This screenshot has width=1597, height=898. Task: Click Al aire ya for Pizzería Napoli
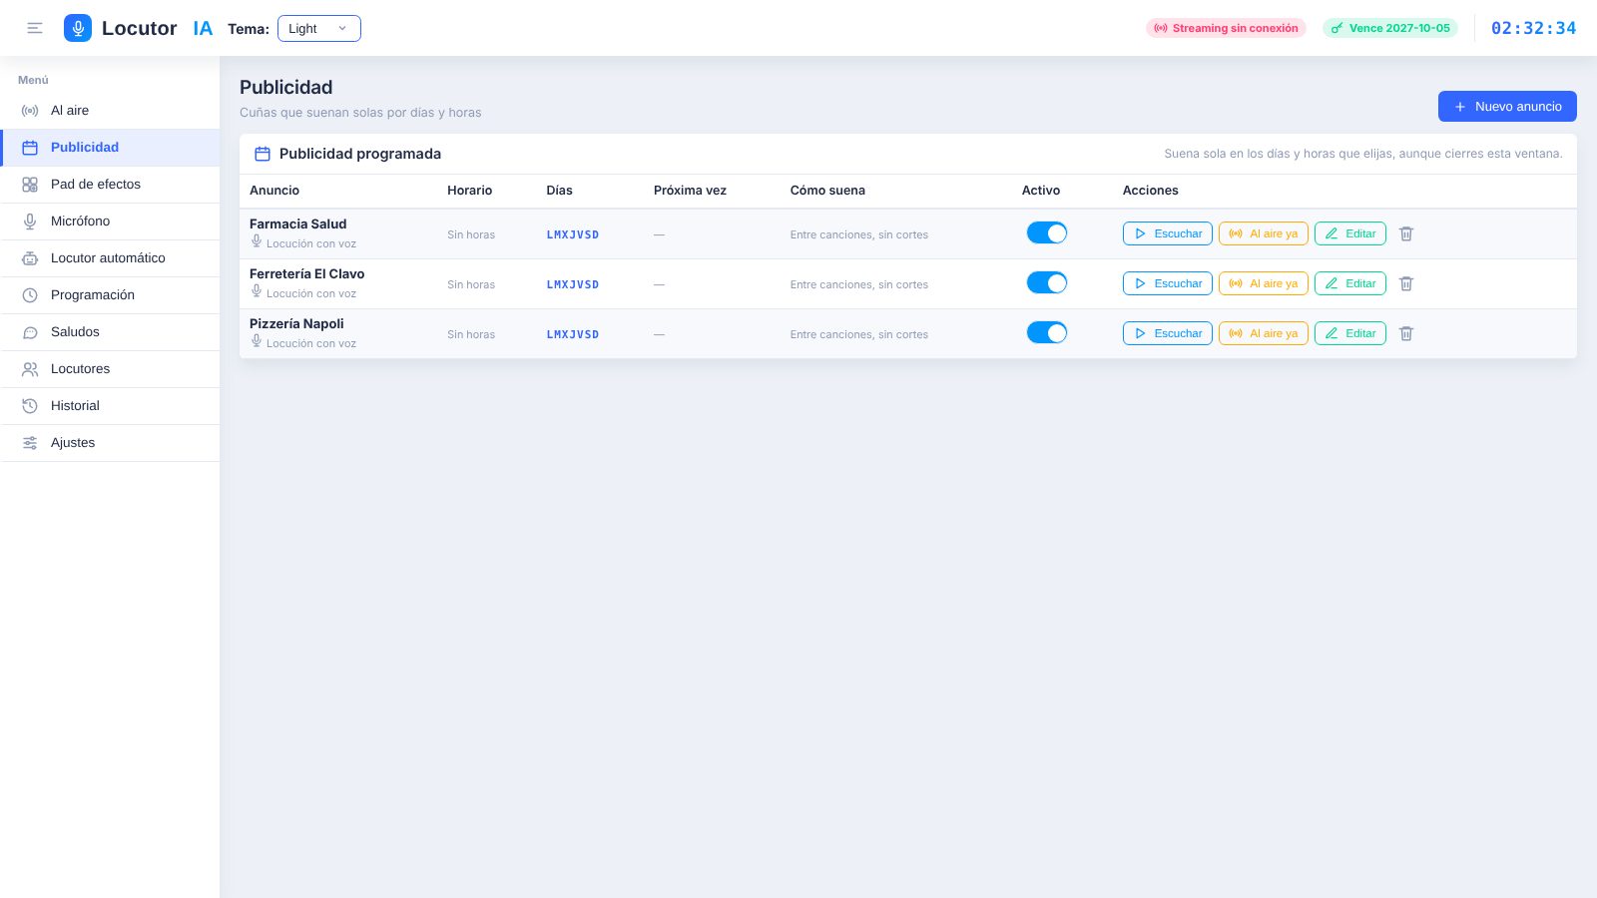tap(1264, 333)
